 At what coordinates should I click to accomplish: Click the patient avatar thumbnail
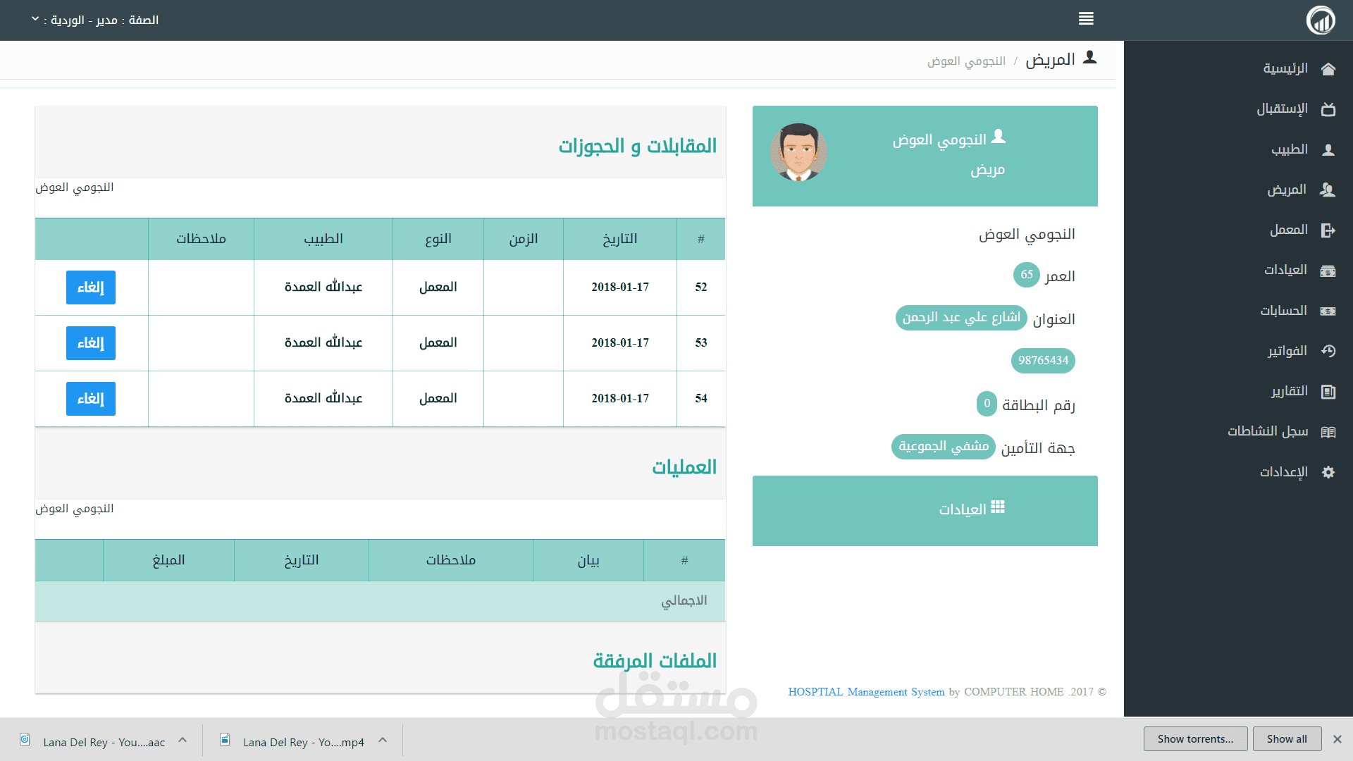click(798, 153)
